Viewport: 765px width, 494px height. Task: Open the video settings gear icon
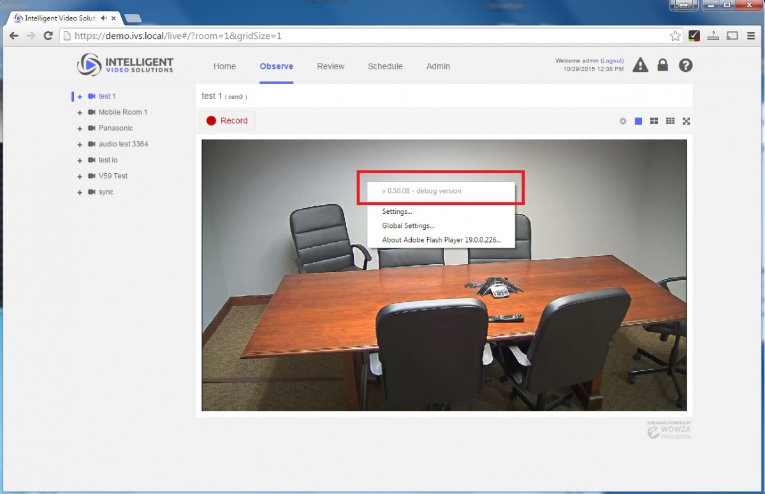click(623, 121)
